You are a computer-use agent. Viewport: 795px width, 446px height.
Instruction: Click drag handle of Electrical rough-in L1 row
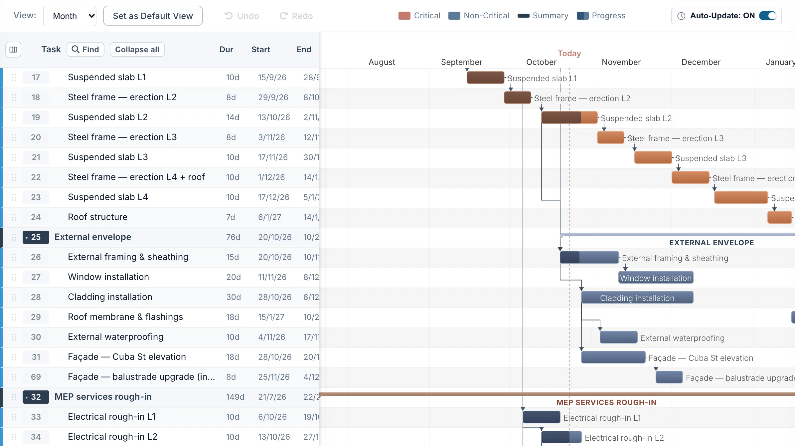14,417
